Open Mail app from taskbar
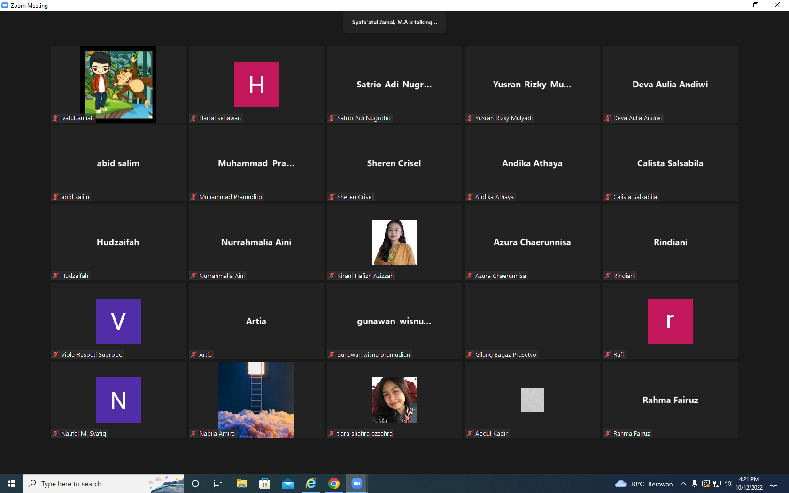The width and height of the screenshot is (789, 493). tap(288, 484)
